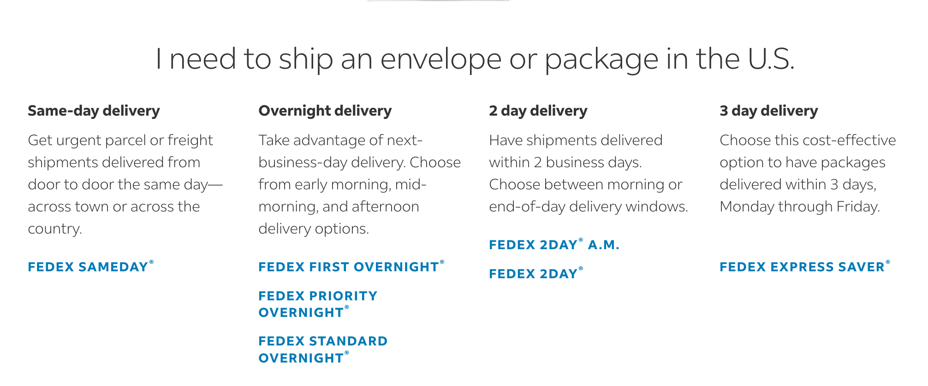Click the registered mark after First Overnight
The image size is (928, 386).
442,262
